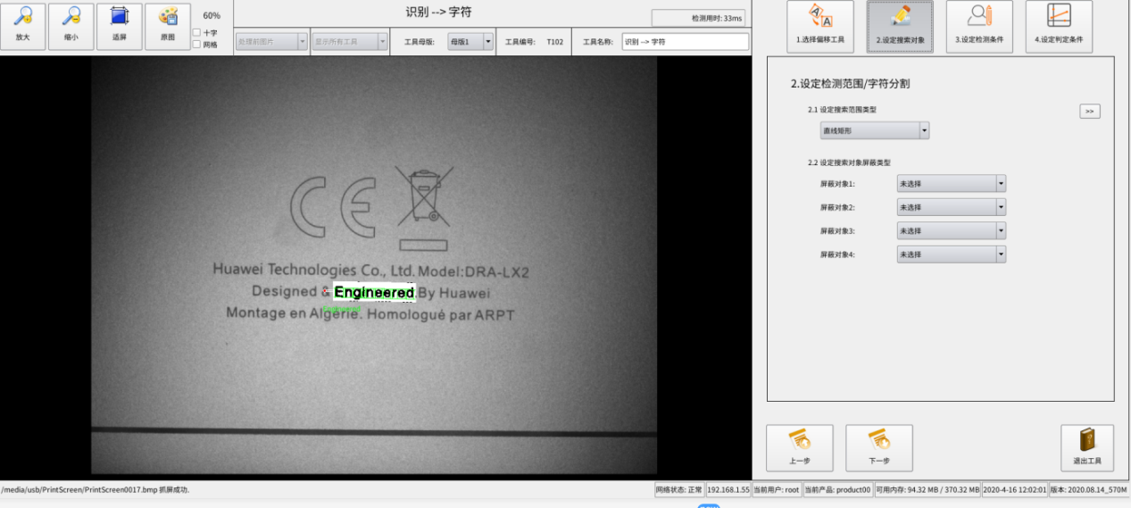Open the 屏蔽对象1 dropdown

point(952,183)
